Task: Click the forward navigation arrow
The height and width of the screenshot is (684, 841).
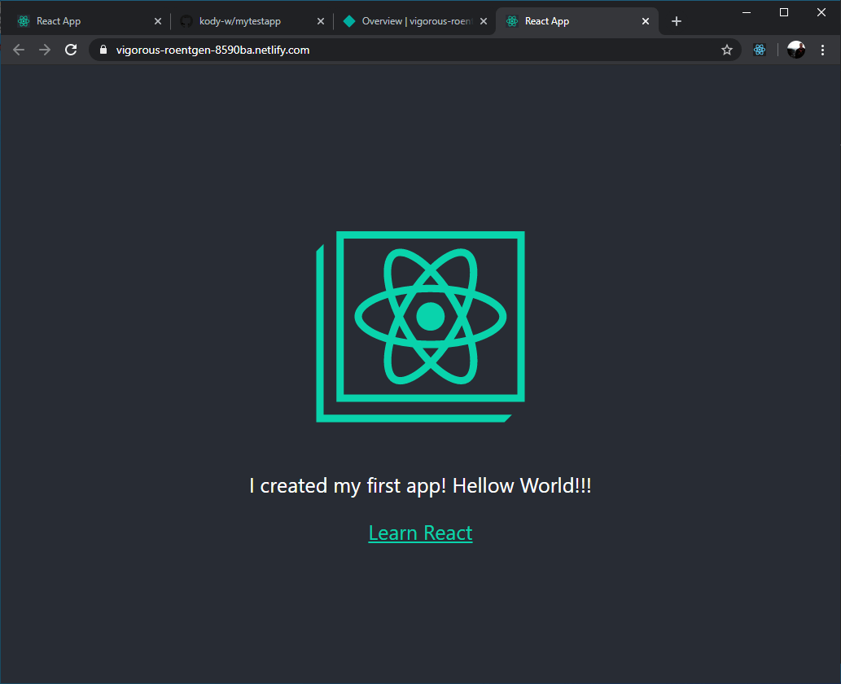Action: click(44, 50)
